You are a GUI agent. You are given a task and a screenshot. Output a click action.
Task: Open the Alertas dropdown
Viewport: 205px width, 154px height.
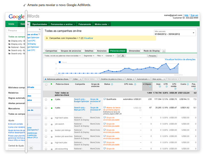point(130,79)
